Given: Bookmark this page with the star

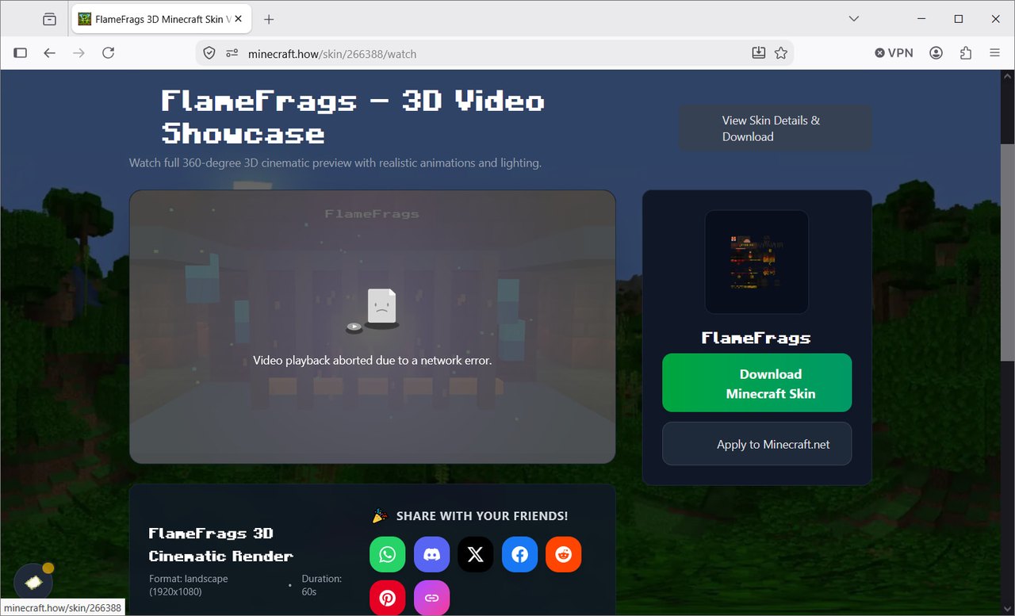Looking at the screenshot, I should click(781, 53).
